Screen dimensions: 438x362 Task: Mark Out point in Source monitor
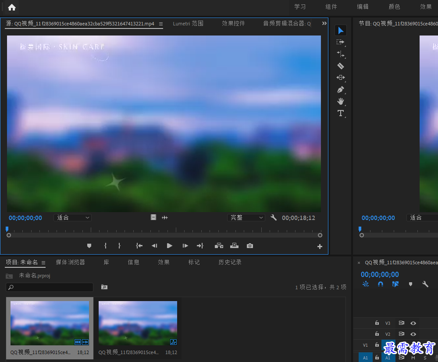tap(119, 246)
